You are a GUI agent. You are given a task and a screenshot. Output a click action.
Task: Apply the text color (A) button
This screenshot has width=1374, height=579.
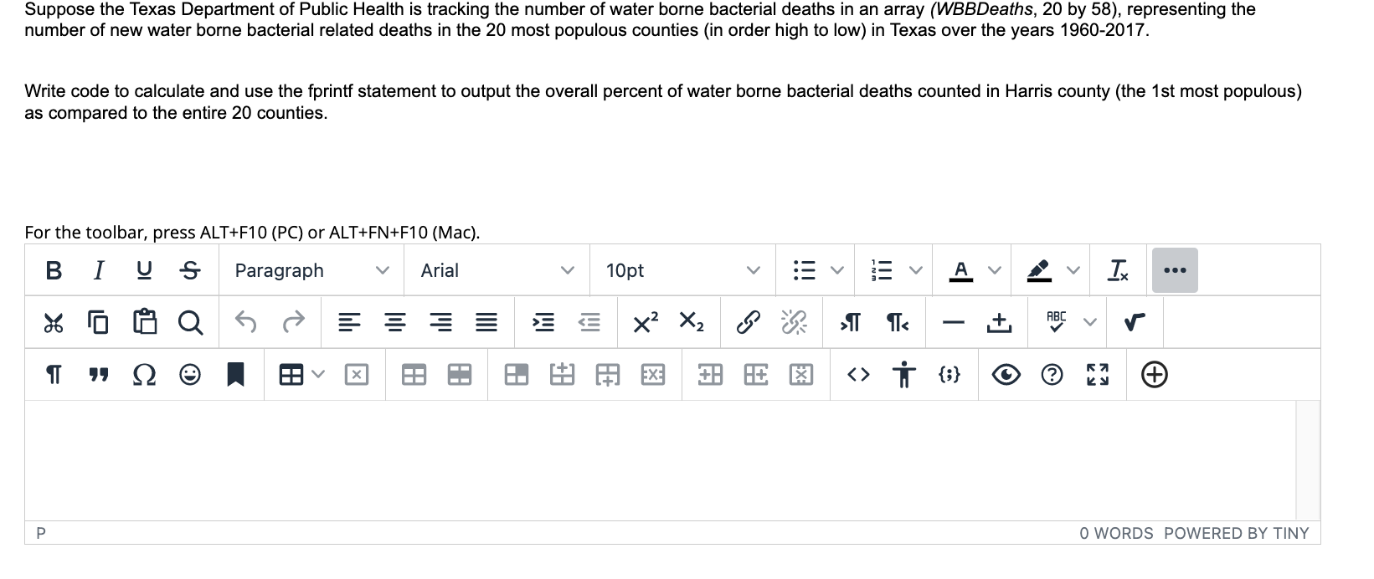click(x=961, y=270)
